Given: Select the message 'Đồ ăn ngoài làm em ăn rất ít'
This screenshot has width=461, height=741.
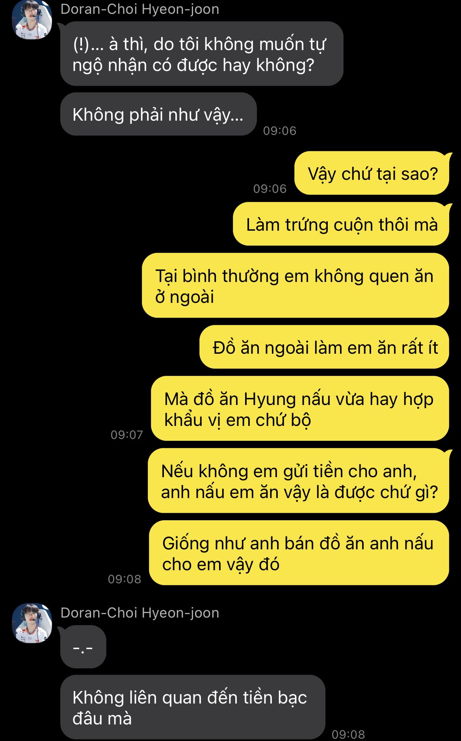Looking at the screenshot, I should click(324, 347).
